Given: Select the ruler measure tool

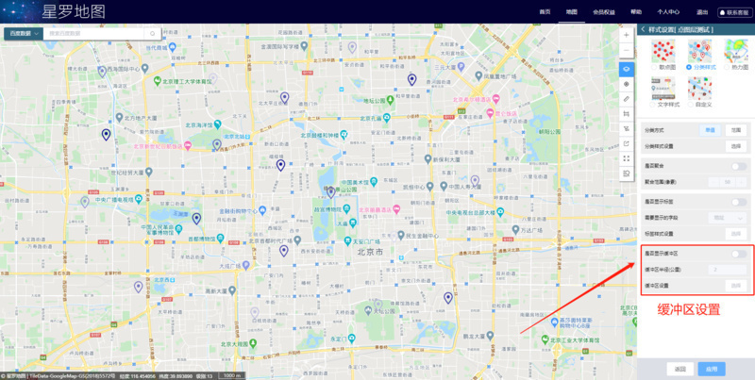Looking at the screenshot, I should click(x=626, y=99).
